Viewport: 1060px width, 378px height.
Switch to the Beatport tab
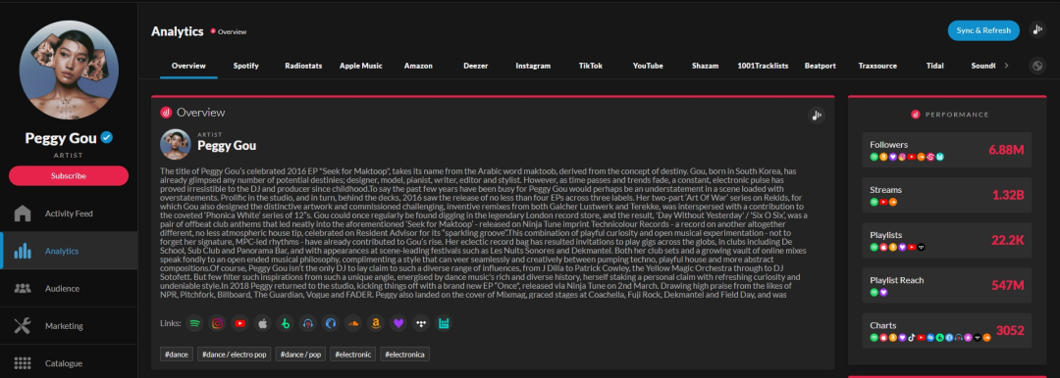pos(820,66)
